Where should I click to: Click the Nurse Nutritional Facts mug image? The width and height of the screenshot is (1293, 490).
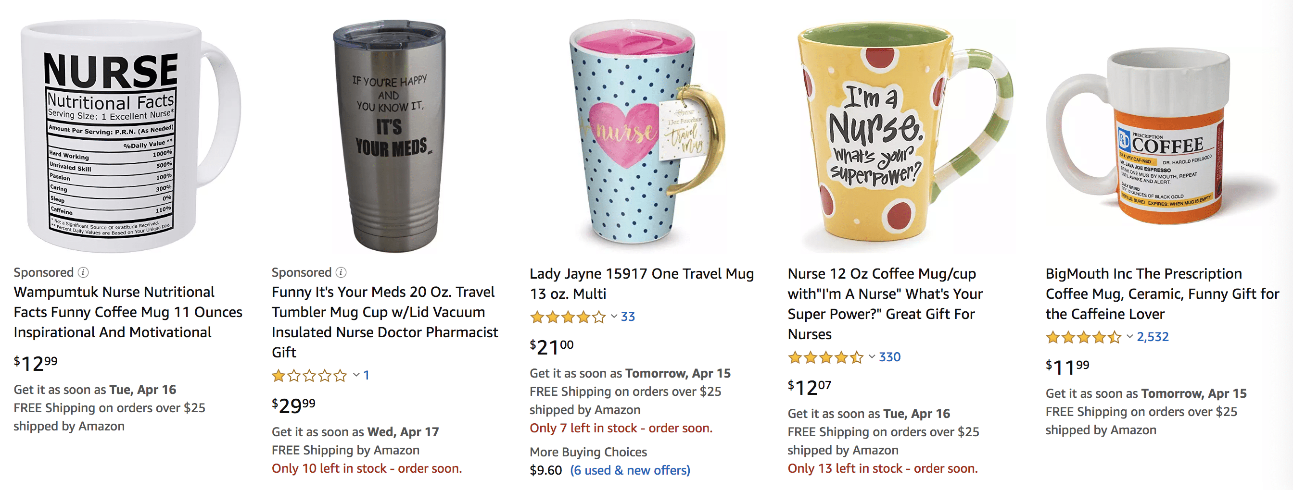point(120,135)
